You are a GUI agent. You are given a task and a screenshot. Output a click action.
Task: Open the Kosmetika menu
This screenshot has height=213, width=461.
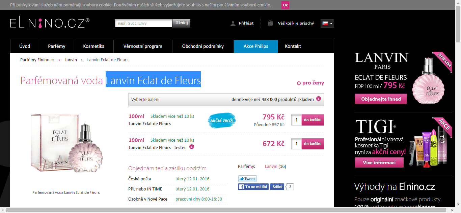94,46
